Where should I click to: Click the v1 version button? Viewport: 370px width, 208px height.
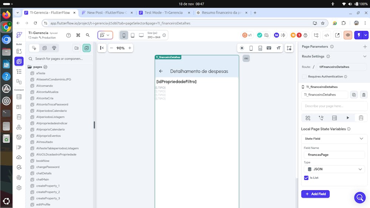pos(247,35)
